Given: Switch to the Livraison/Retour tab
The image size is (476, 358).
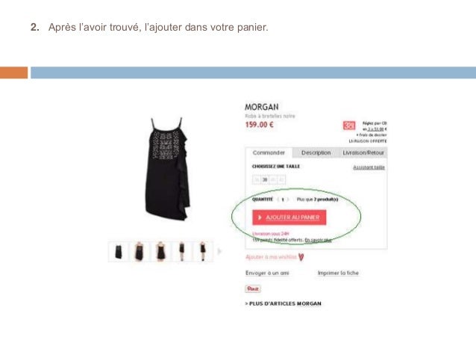Looking at the screenshot, I should pyautogui.click(x=363, y=152).
